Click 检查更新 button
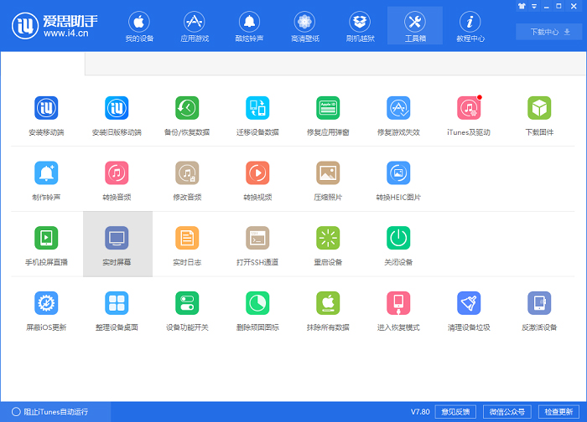This screenshot has height=422, width=587. pos(558,412)
